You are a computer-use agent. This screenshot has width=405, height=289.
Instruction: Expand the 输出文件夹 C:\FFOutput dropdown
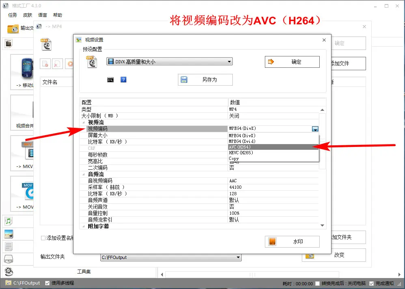point(238,257)
